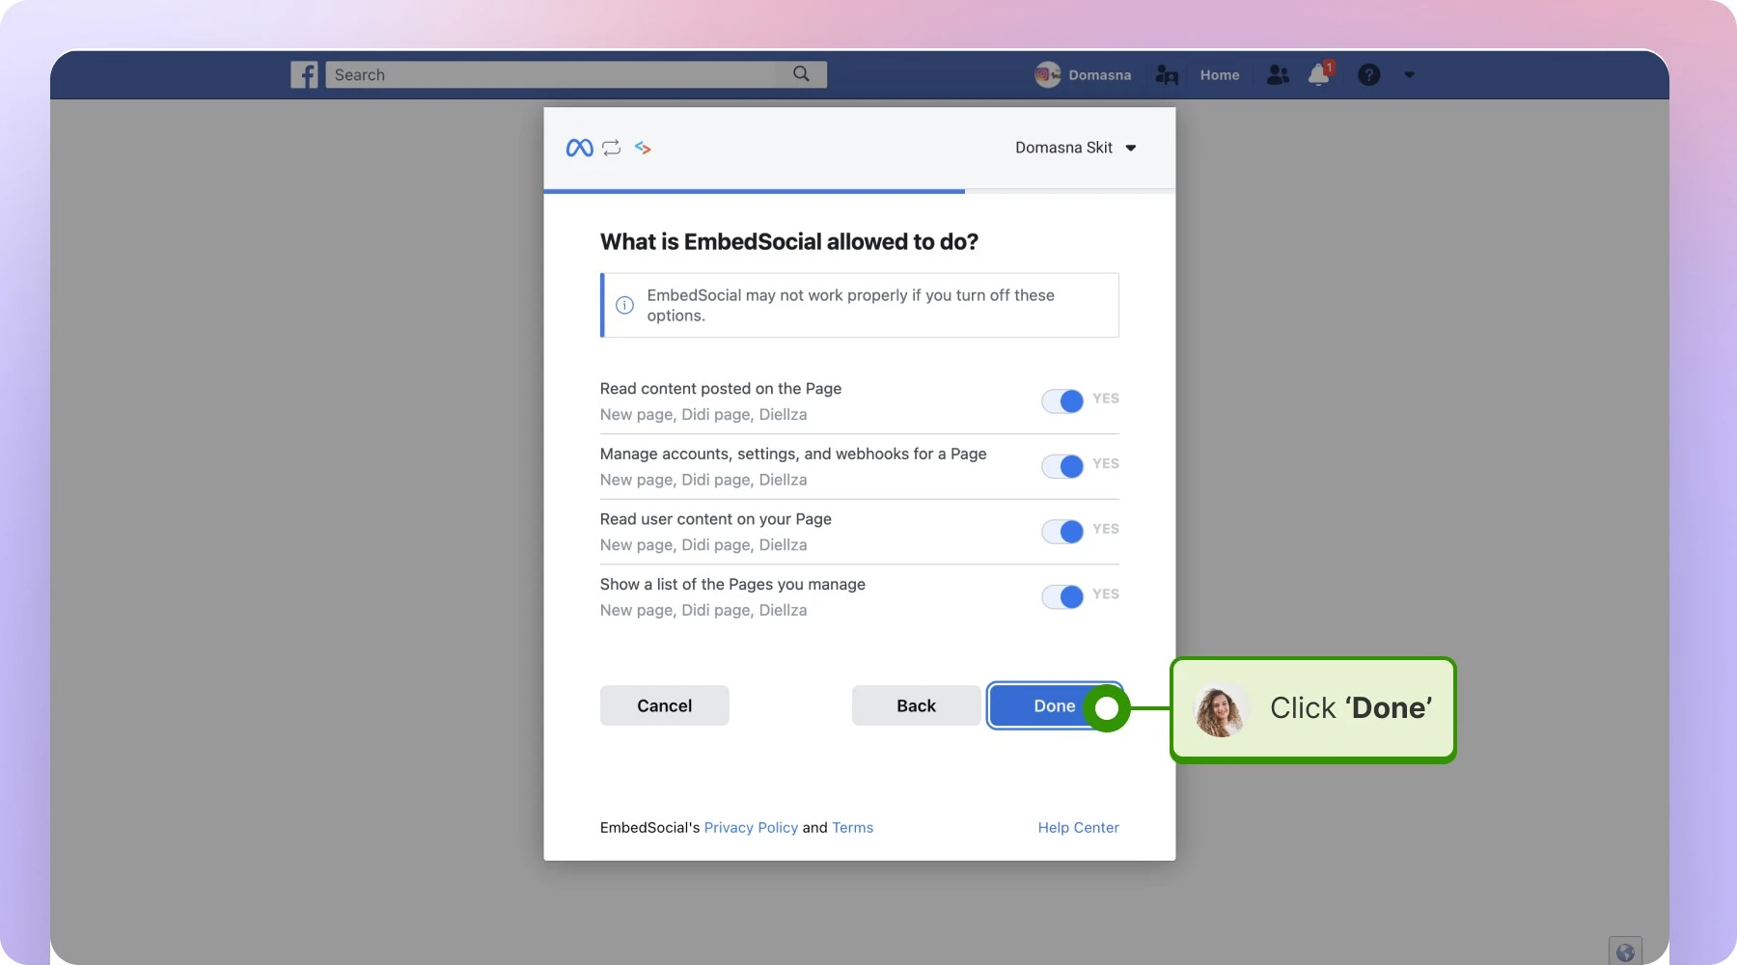Click the Meta logo in dialog
Image resolution: width=1737 pixels, height=965 pixels.
coord(579,148)
